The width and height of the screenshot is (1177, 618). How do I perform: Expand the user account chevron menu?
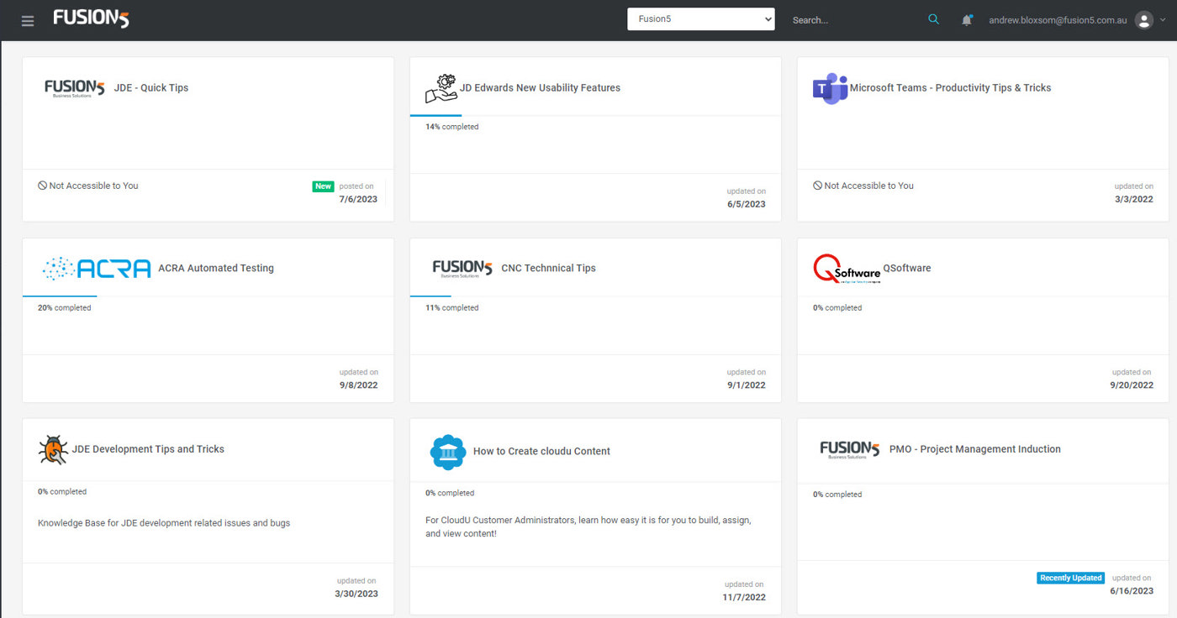1164,20
